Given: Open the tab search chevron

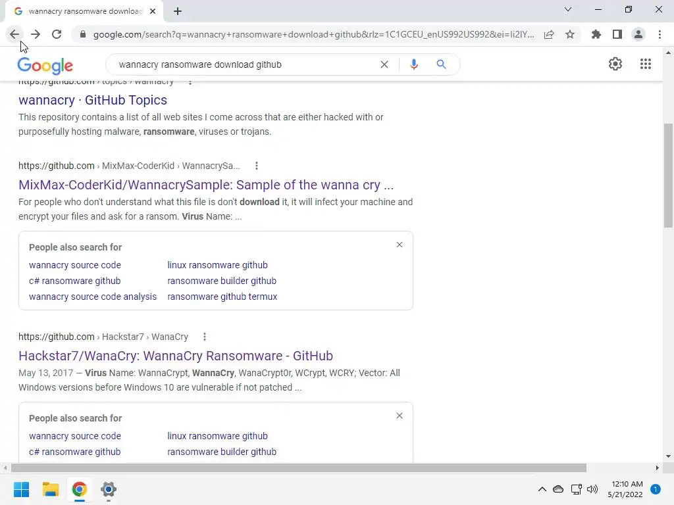Looking at the screenshot, I should coord(568,9).
